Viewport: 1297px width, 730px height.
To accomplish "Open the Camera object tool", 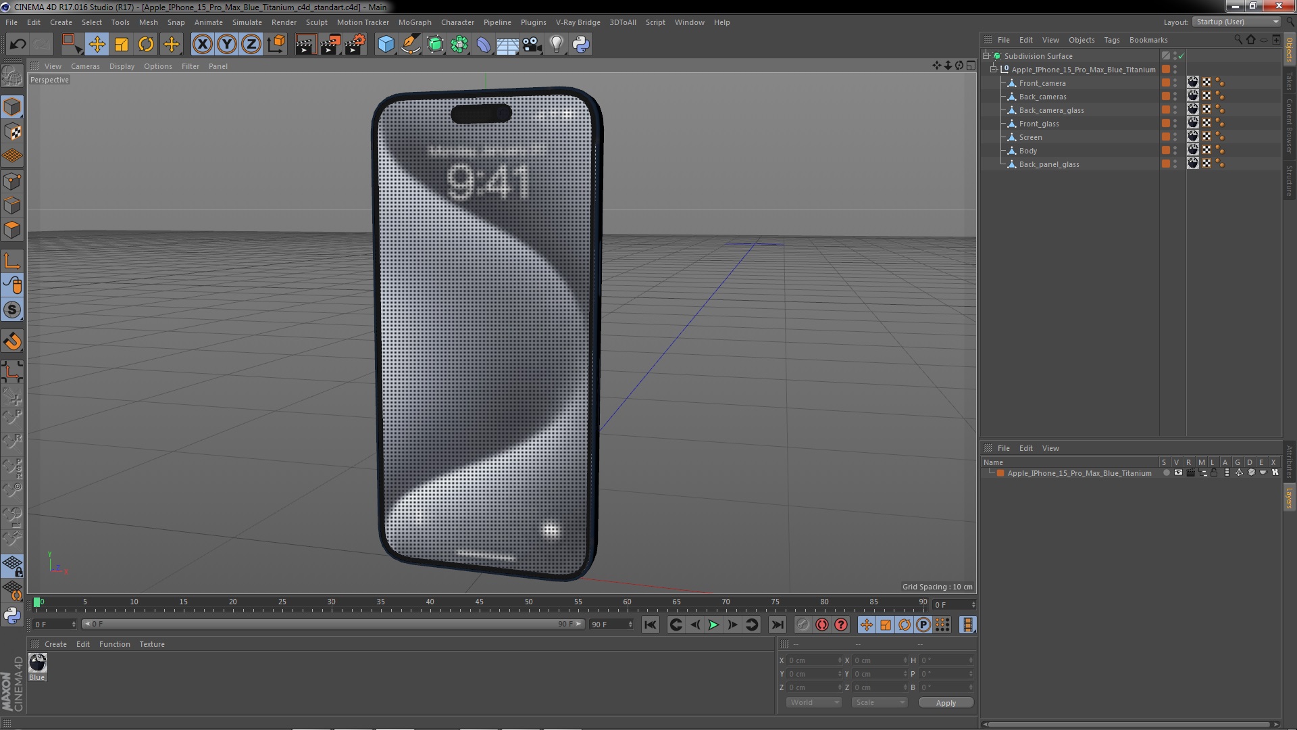I will [x=532, y=45].
